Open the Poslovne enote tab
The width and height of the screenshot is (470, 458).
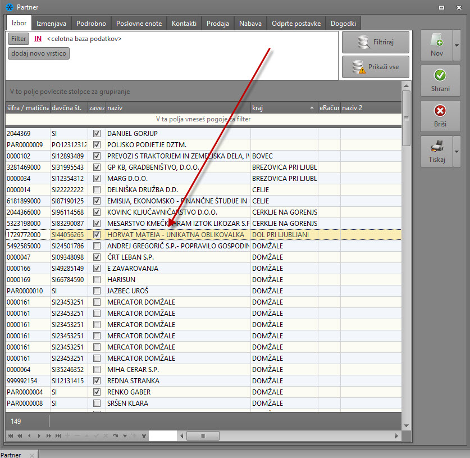point(139,24)
